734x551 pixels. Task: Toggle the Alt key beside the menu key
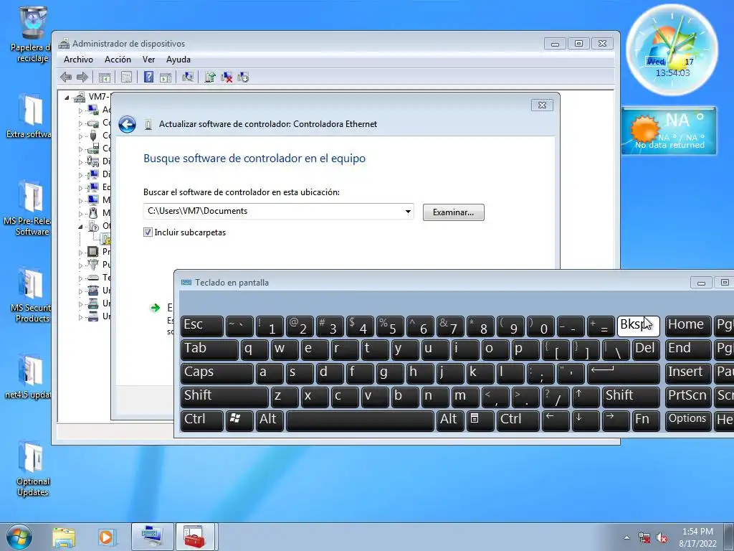click(x=450, y=419)
